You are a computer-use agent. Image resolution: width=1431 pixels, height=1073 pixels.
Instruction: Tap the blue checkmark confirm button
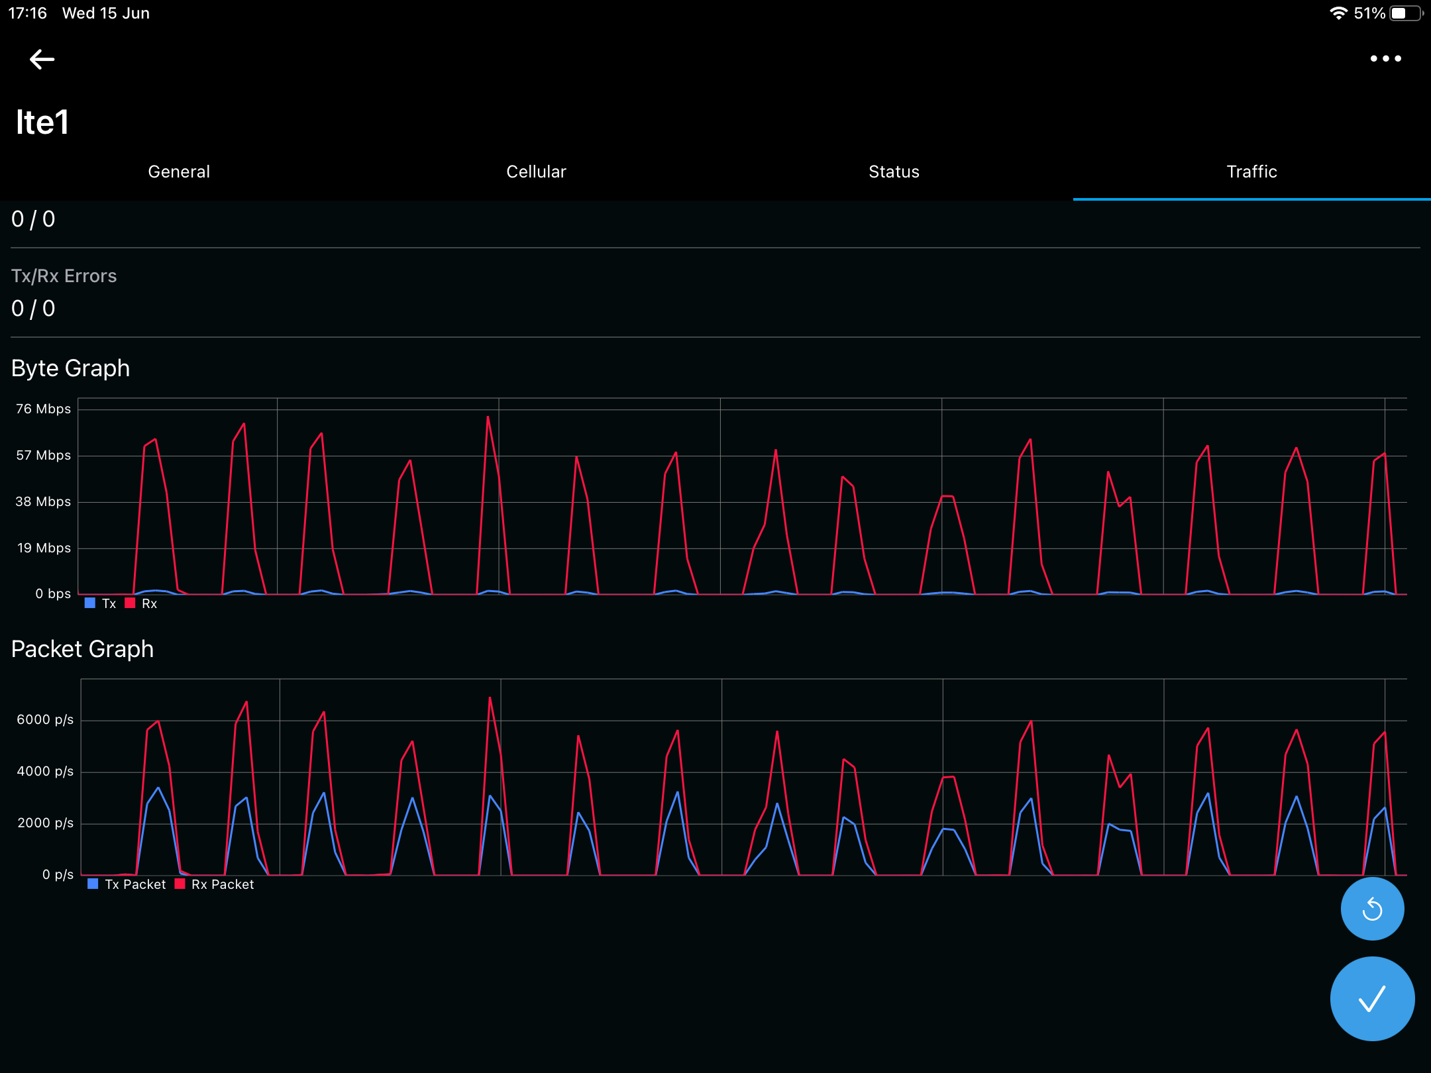coord(1372,999)
